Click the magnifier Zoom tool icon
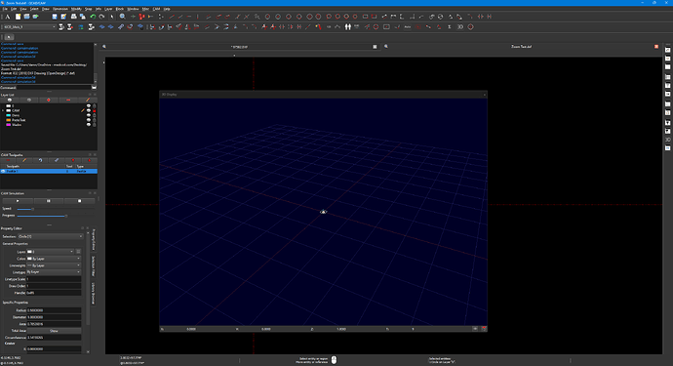This screenshot has height=366, width=673. tap(122, 17)
